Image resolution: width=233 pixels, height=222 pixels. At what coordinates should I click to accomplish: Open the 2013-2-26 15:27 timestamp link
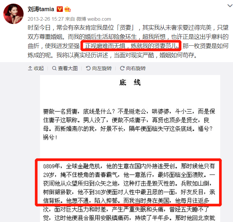click(46, 19)
